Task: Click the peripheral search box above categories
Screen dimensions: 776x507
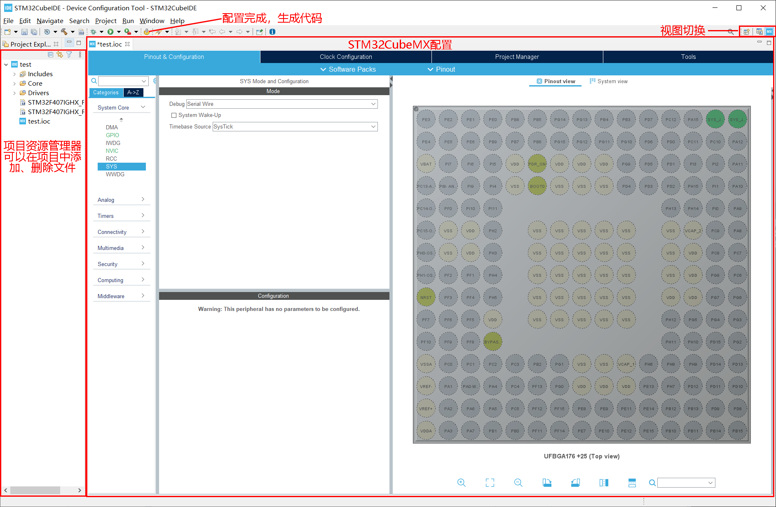Action: pos(123,81)
